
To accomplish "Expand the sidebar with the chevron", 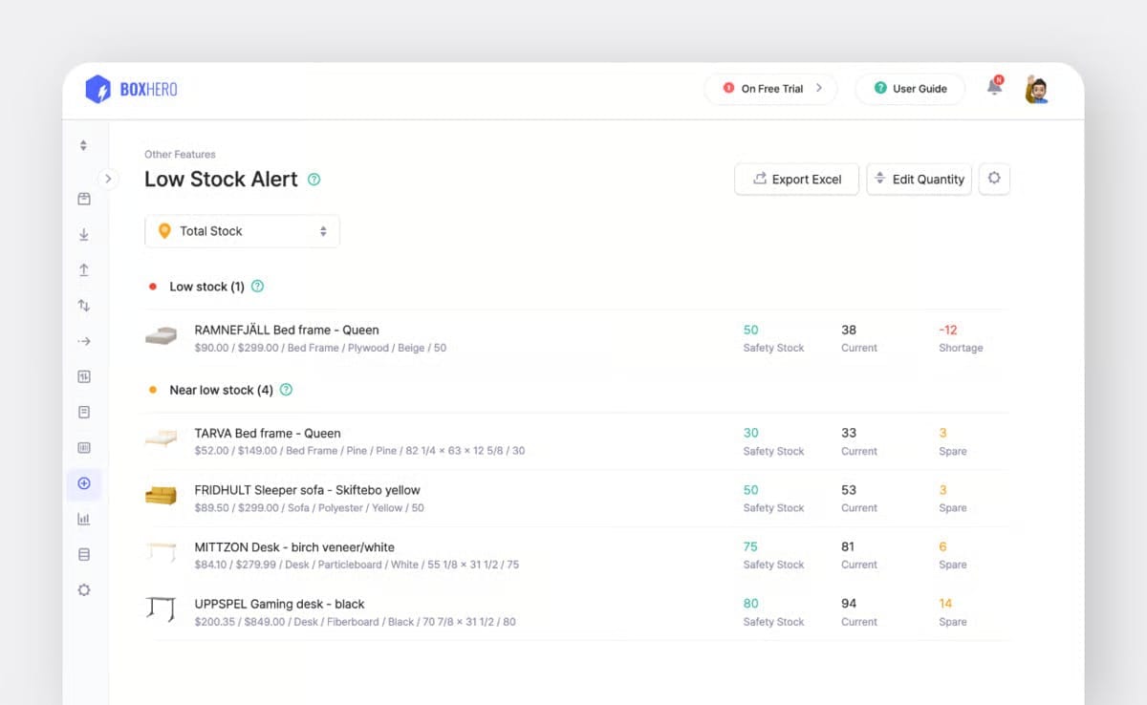I will click(108, 178).
